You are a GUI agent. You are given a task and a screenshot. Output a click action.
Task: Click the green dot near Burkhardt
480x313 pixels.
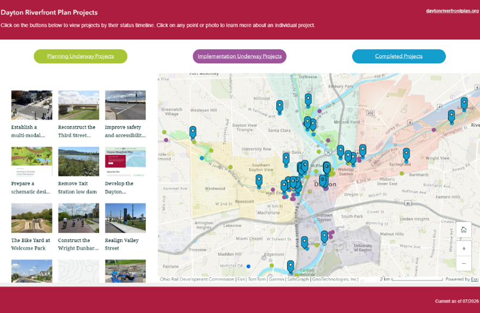coord(402,174)
